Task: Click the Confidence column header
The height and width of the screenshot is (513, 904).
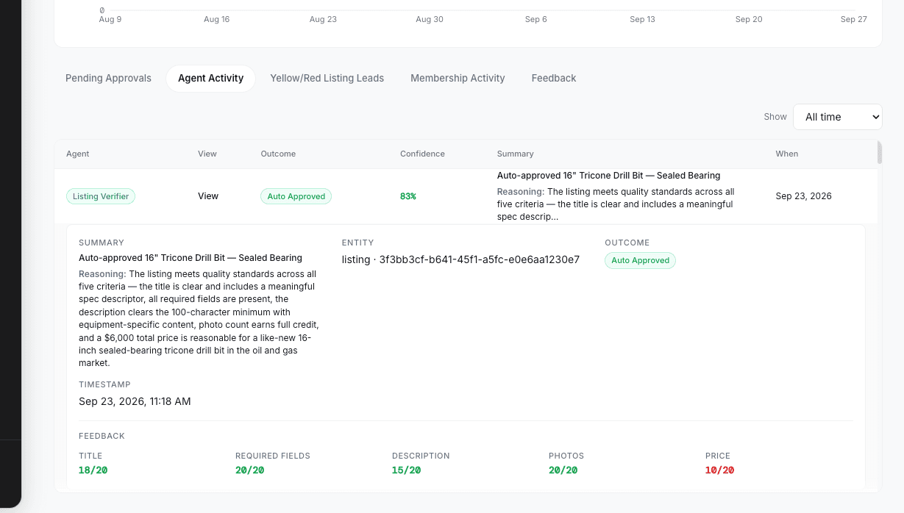Action: point(422,154)
